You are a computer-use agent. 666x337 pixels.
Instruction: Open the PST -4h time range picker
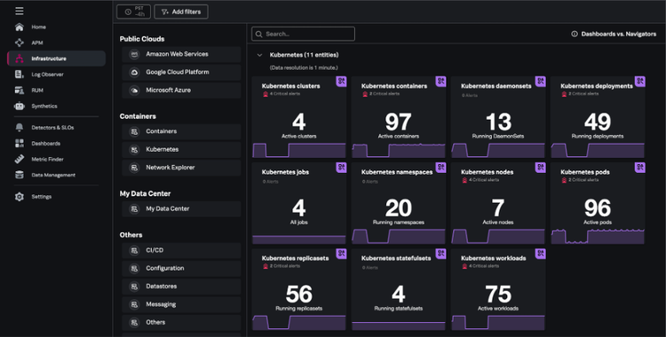click(x=133, y=12)
